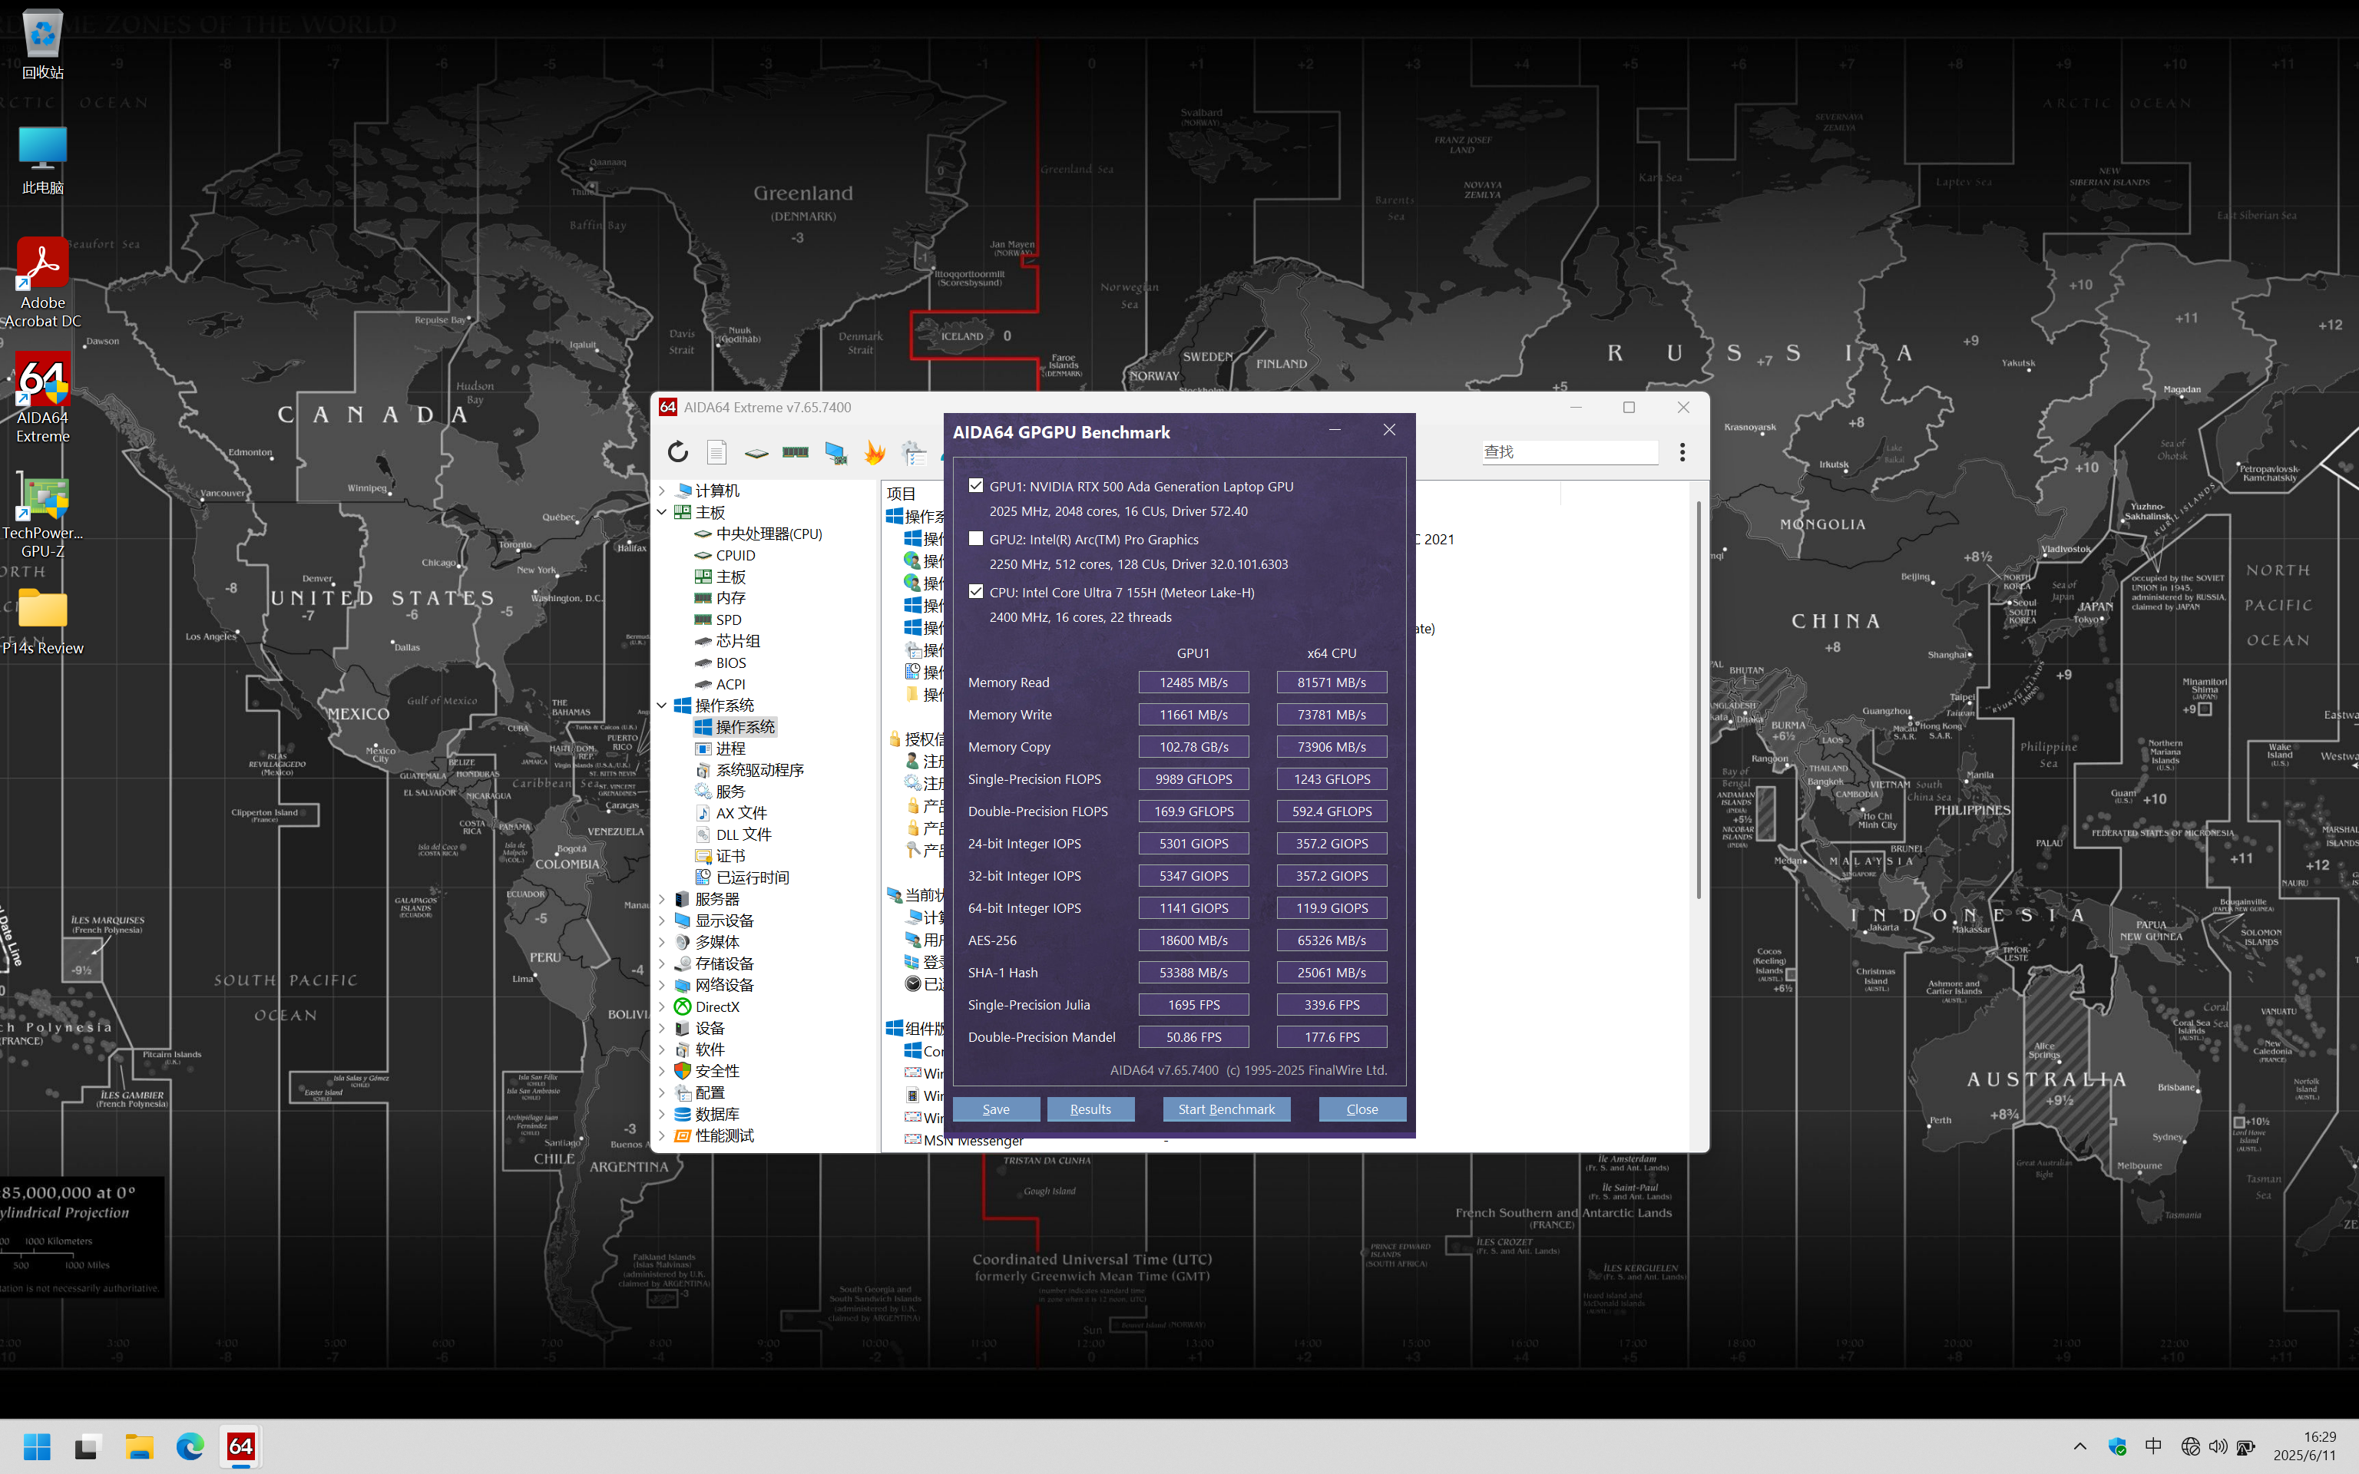The image size is (2359, 1474).
Task: Click the monitor diagnostics toolbar icon
Action: (x=835, y=452)
